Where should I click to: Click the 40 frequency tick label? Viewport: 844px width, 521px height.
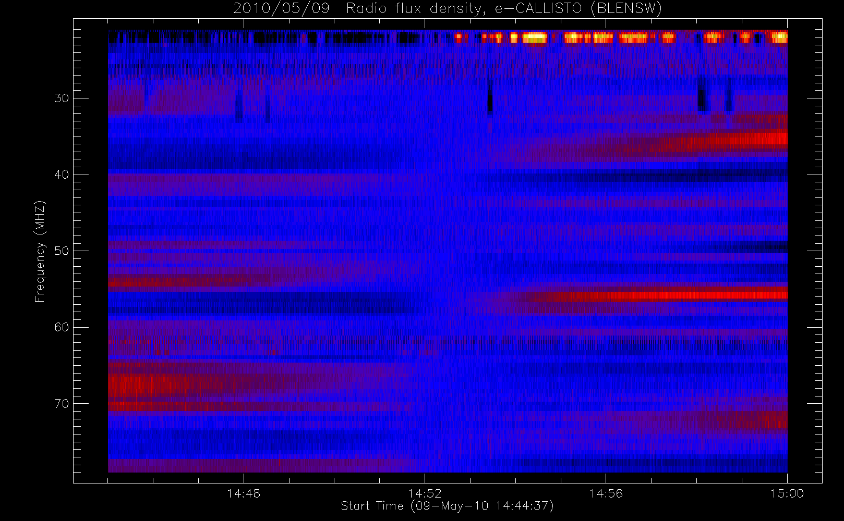click(x=62, y=175)
